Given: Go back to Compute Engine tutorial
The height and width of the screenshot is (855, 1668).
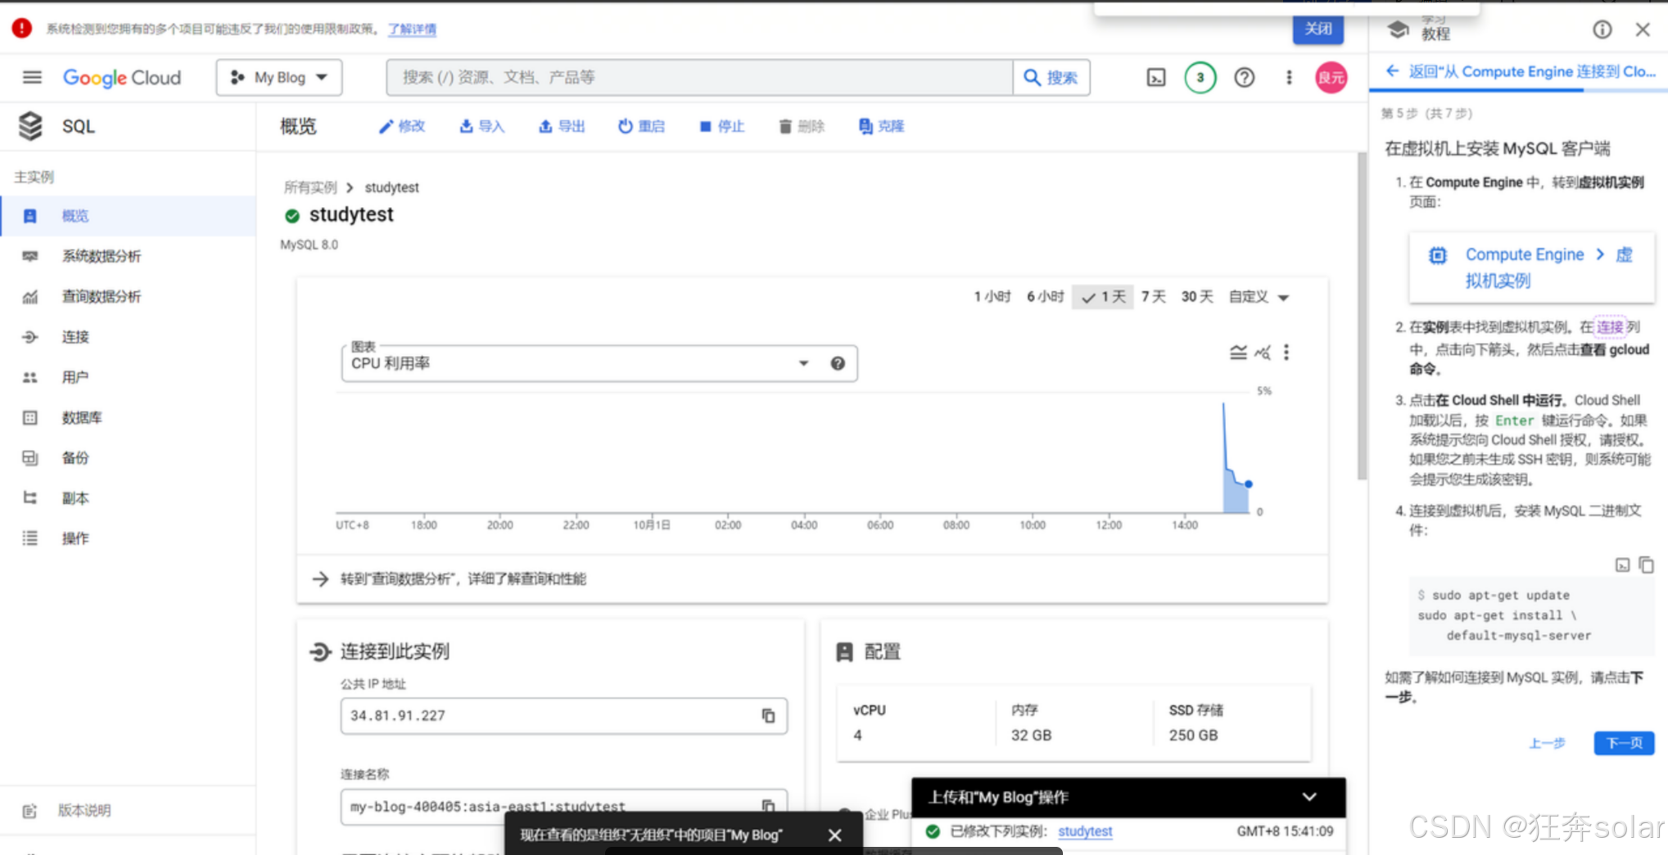Looking at the screenshot, I should pos(1521,71).
